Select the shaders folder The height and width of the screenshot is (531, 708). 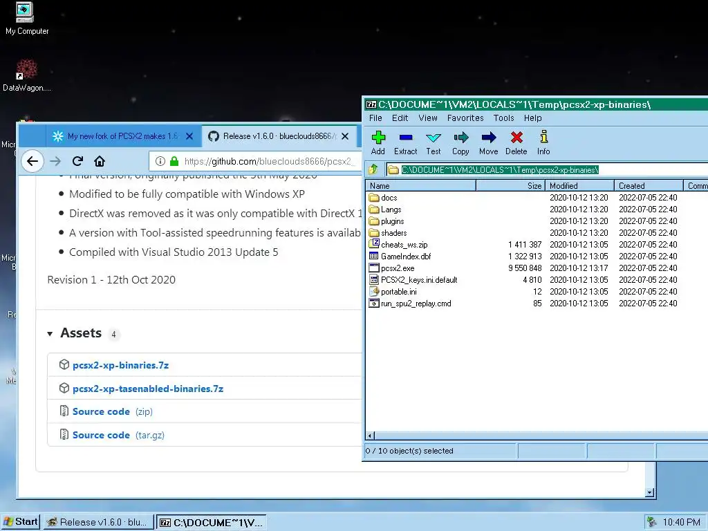[388, 232]
